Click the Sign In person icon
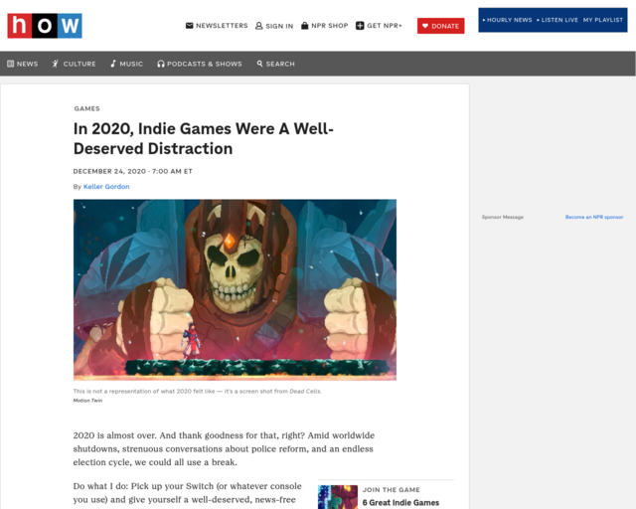 coord(258,26)
